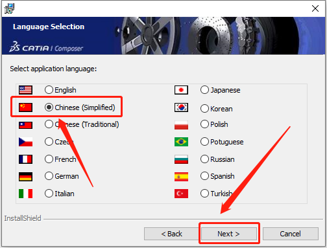Click the Brazil flag icon

181,142
